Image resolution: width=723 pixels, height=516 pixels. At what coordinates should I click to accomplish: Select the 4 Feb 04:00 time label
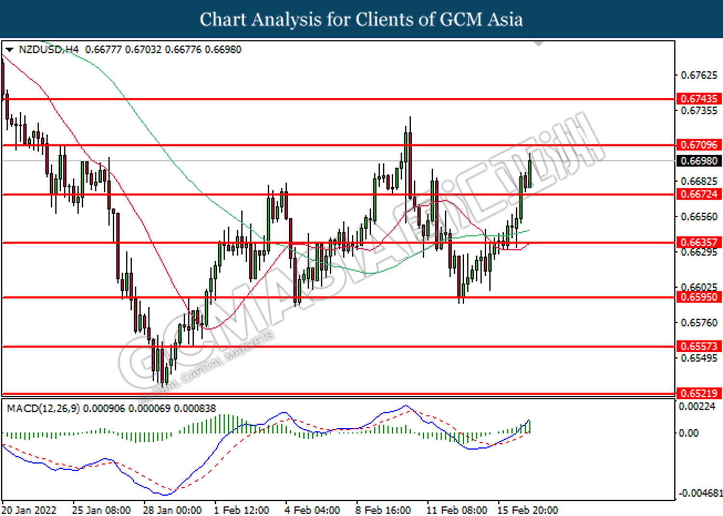click(x=312, y=510)
